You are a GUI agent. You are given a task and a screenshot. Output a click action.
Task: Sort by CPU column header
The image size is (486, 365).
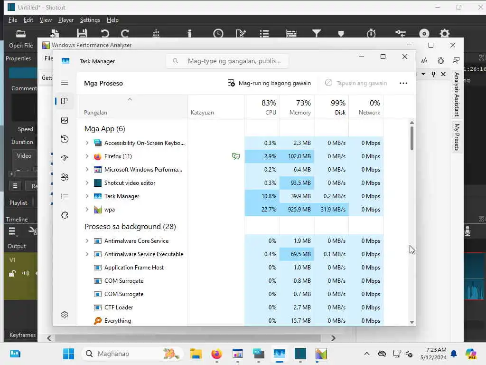click(x=262, y=107)
